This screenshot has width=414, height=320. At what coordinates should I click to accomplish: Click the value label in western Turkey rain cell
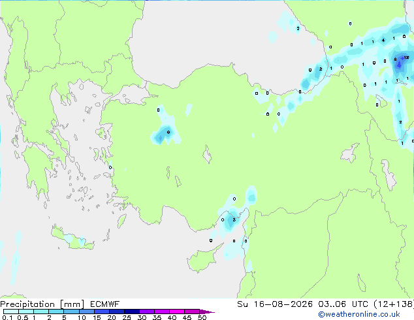pos(168,133)
